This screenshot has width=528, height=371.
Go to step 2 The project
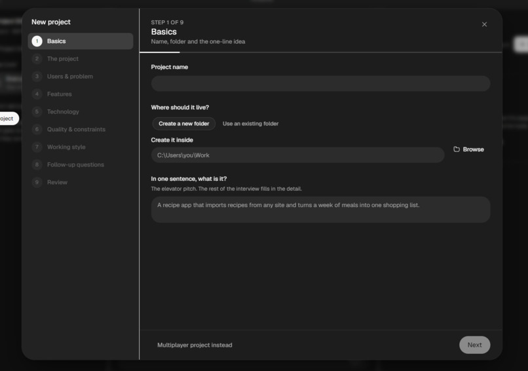81,58
